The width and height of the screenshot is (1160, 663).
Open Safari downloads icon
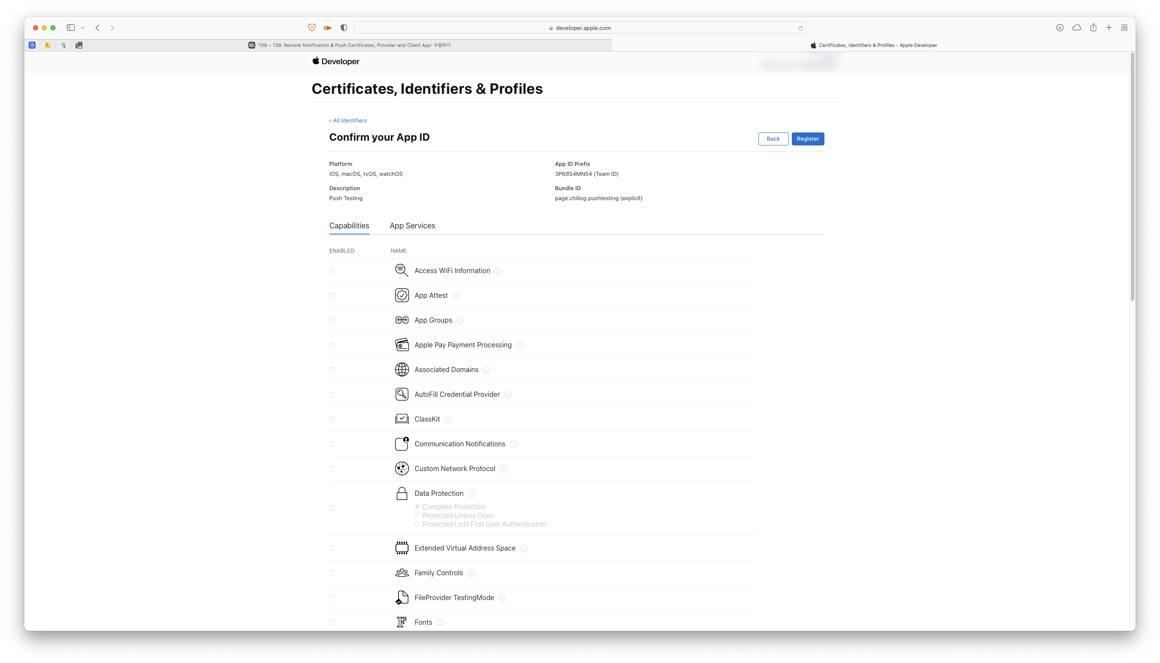tap(1059, 28)
